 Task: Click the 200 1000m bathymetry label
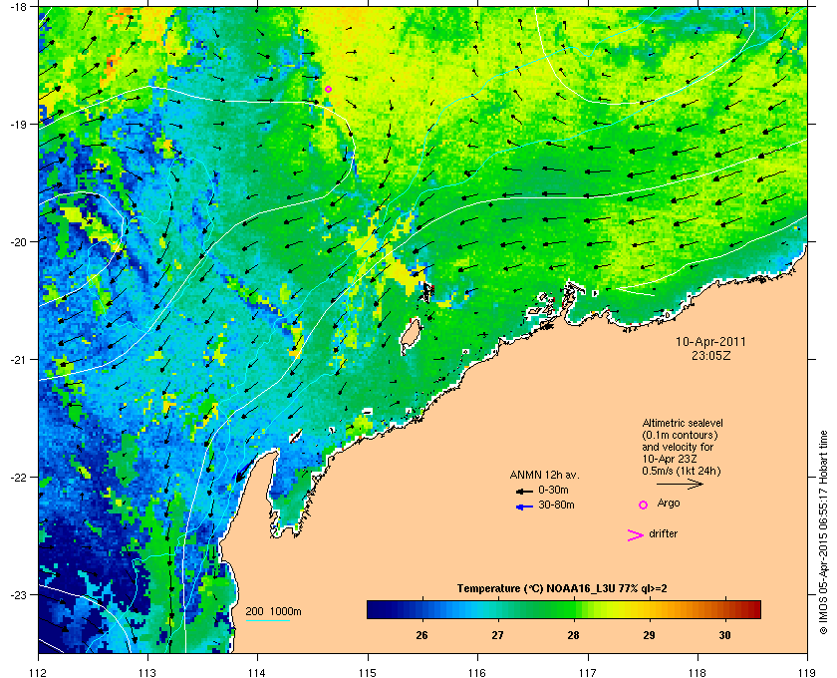(x=273, y=611)
